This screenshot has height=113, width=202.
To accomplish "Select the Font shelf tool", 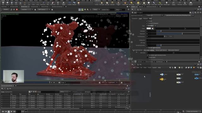I will [58, 3].
